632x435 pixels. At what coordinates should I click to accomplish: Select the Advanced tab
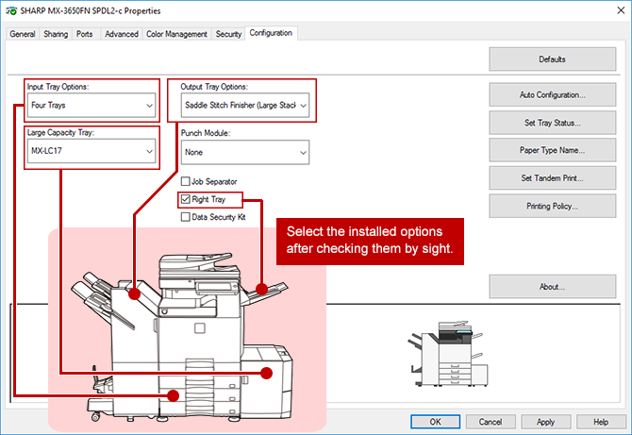[122, 34]
